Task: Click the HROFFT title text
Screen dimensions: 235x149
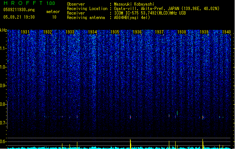Action: pyautogui.click(x=23, y=3)
